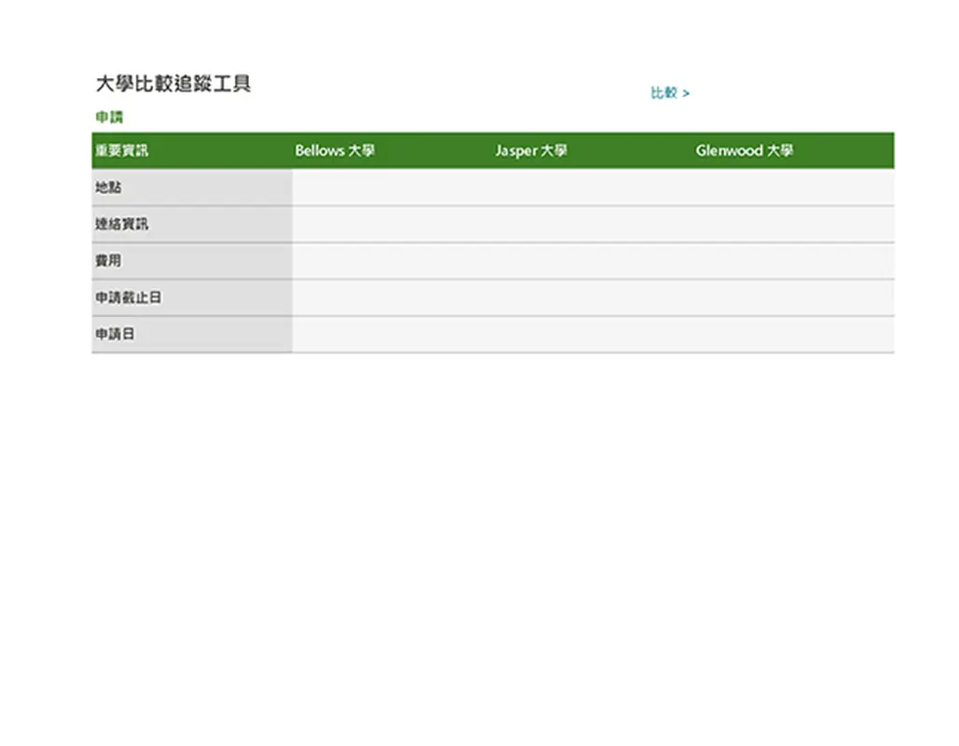Click the 申請日 row label

[115, 334]
